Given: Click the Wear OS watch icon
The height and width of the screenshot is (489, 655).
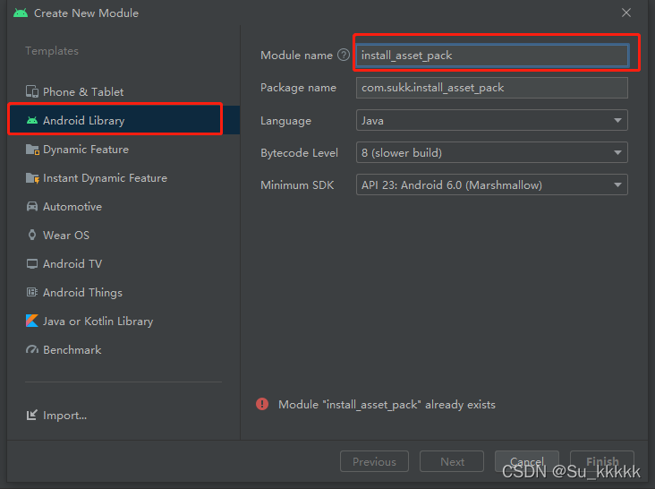Looking at the screenshot, I should point(32,235).
